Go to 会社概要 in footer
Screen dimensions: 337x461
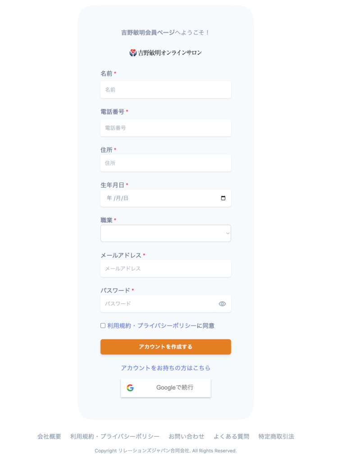pyautogui.click(x=49, y=436)
